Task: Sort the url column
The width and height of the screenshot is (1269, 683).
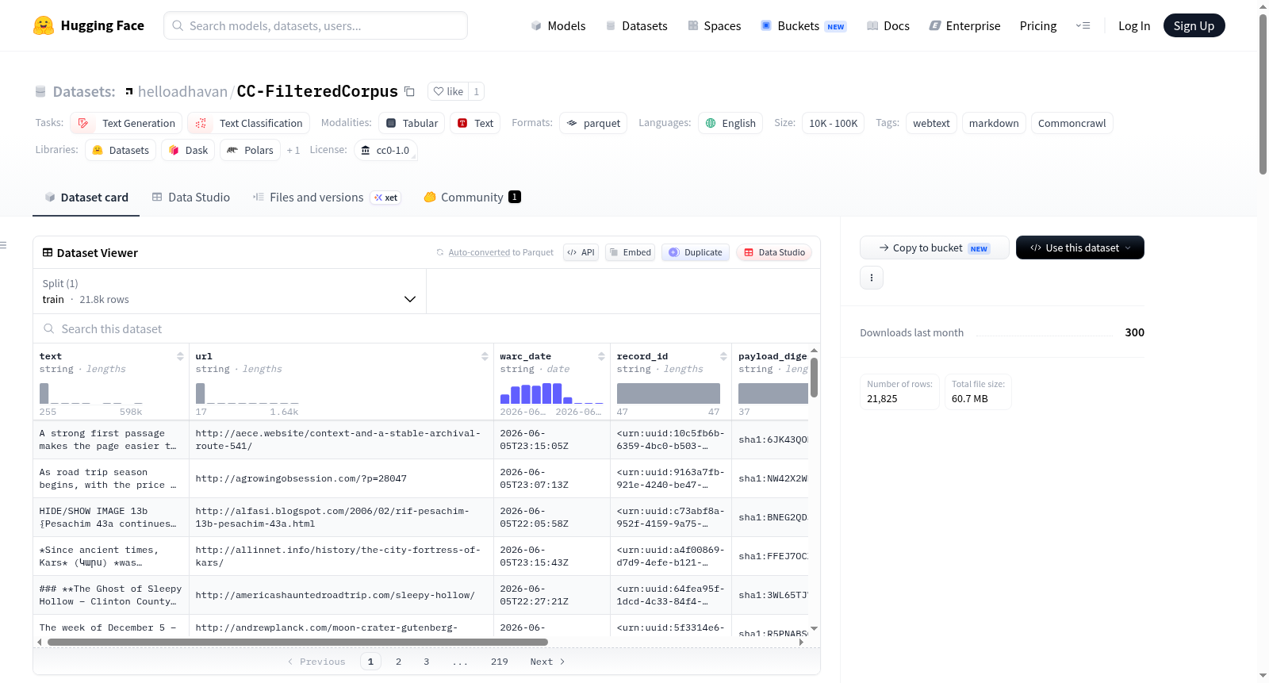Action: point(485,356)
